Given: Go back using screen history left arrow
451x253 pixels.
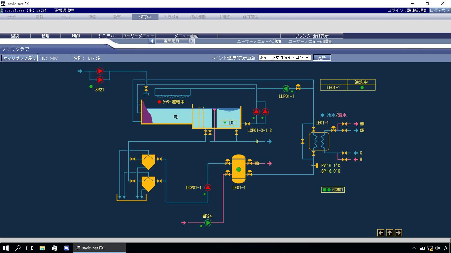Looking at the screenshot, I should pyautogui.click(x=152, y=42).
